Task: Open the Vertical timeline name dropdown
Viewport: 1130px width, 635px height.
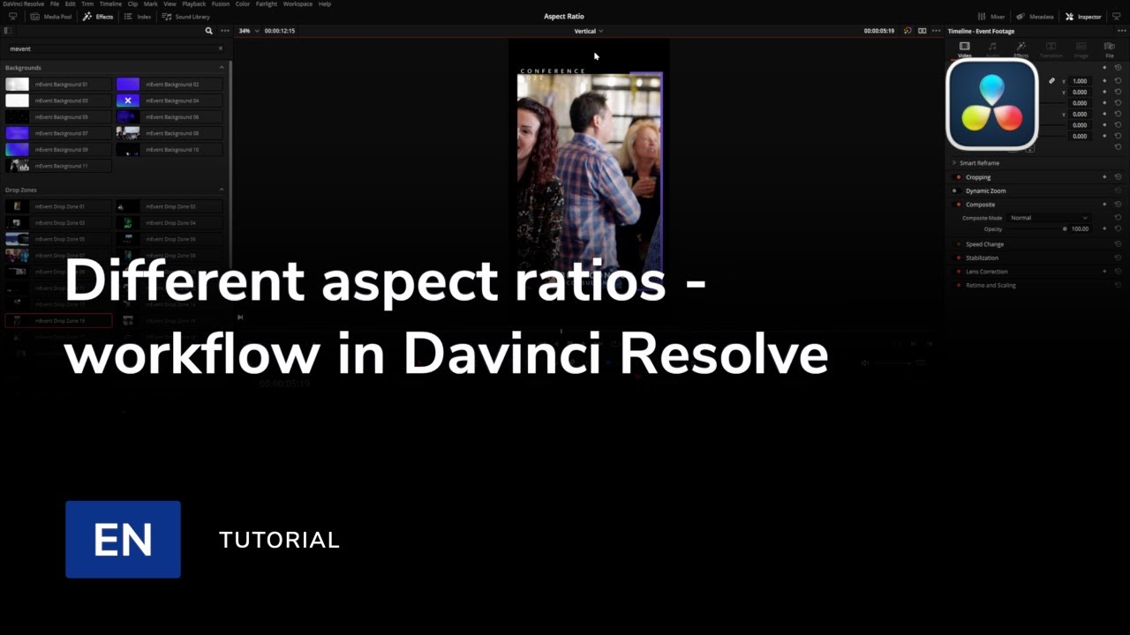Action: pyautogui.click(x=589, y=31)
